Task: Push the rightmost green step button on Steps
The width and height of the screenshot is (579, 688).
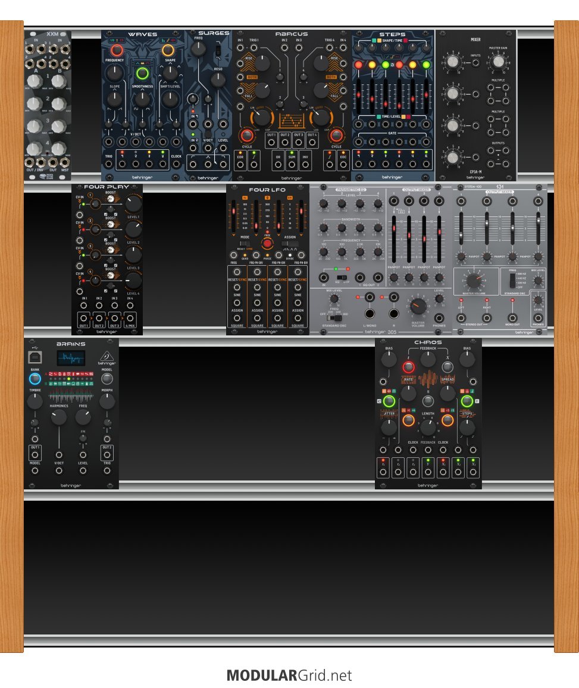Action: [x=426, y=65]
